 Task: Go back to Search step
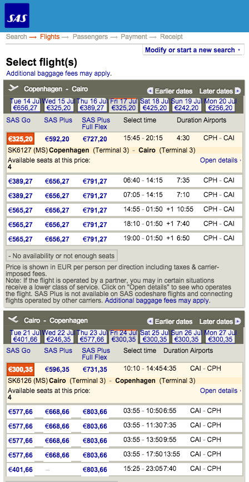(17, 37)
